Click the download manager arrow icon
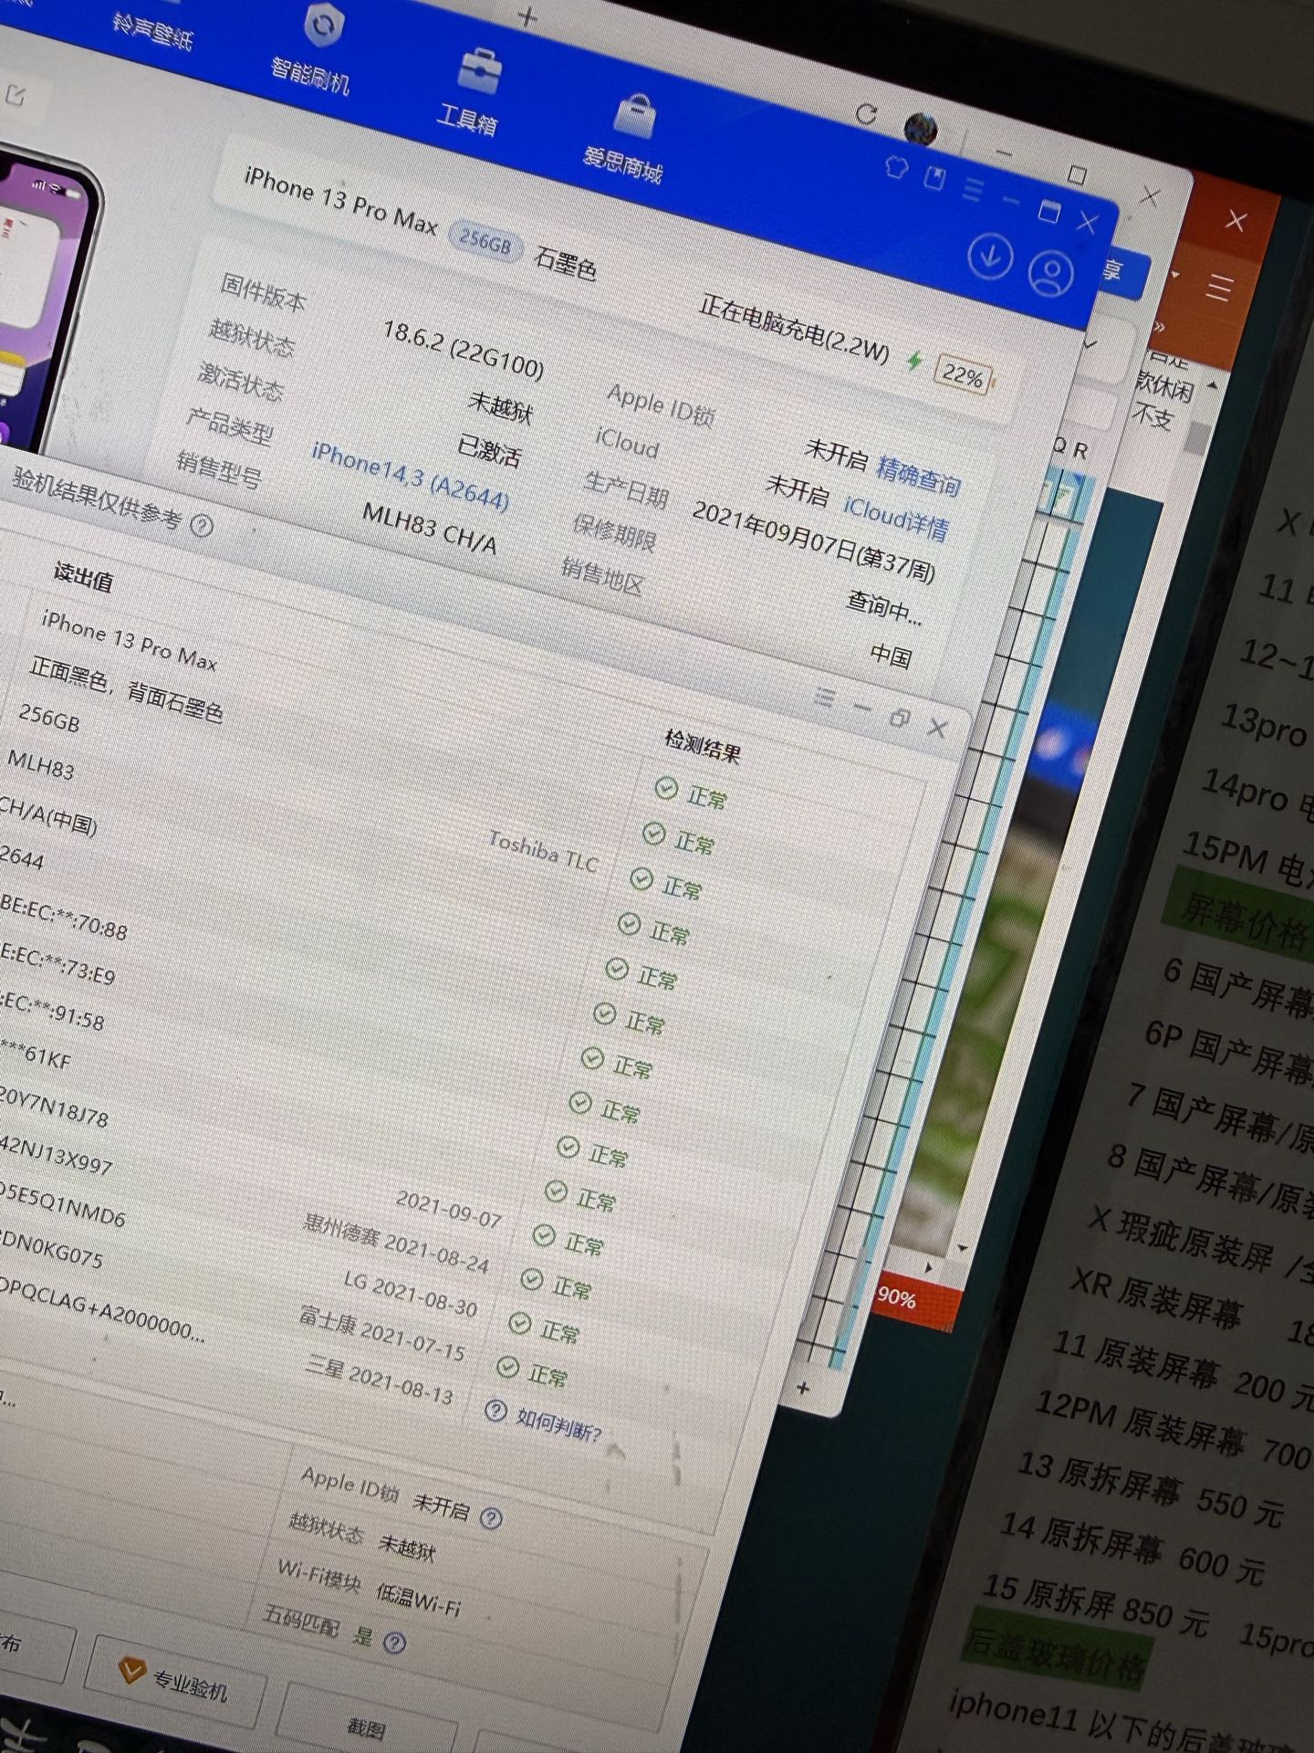1314x1753 pixels. click(x=989, y=257)
